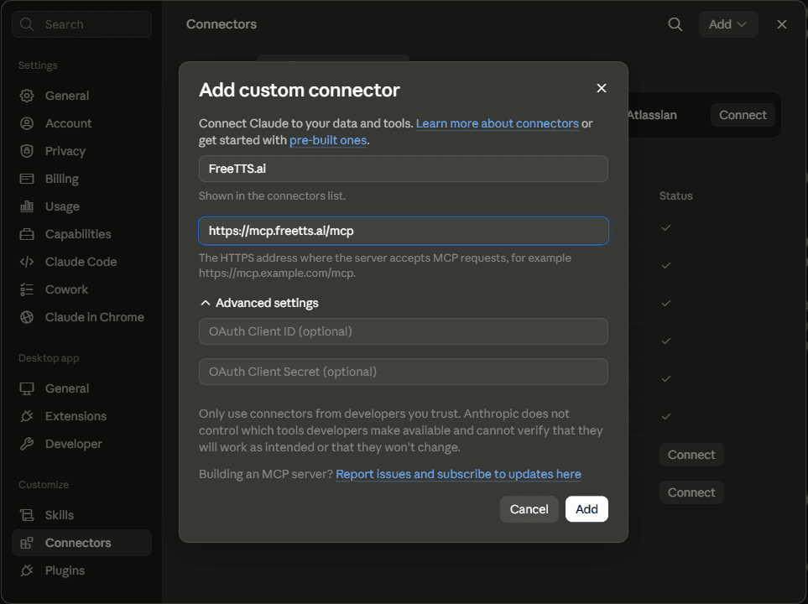Click the Add button in the dialog
Viewport: 808px width, 604px height.
coord(586,509)
